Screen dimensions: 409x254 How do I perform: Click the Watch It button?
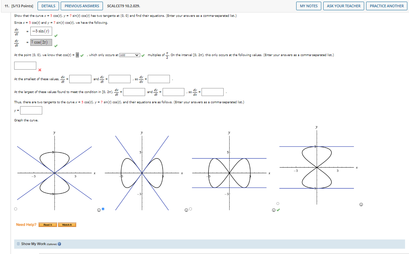[x=67, y=225]
